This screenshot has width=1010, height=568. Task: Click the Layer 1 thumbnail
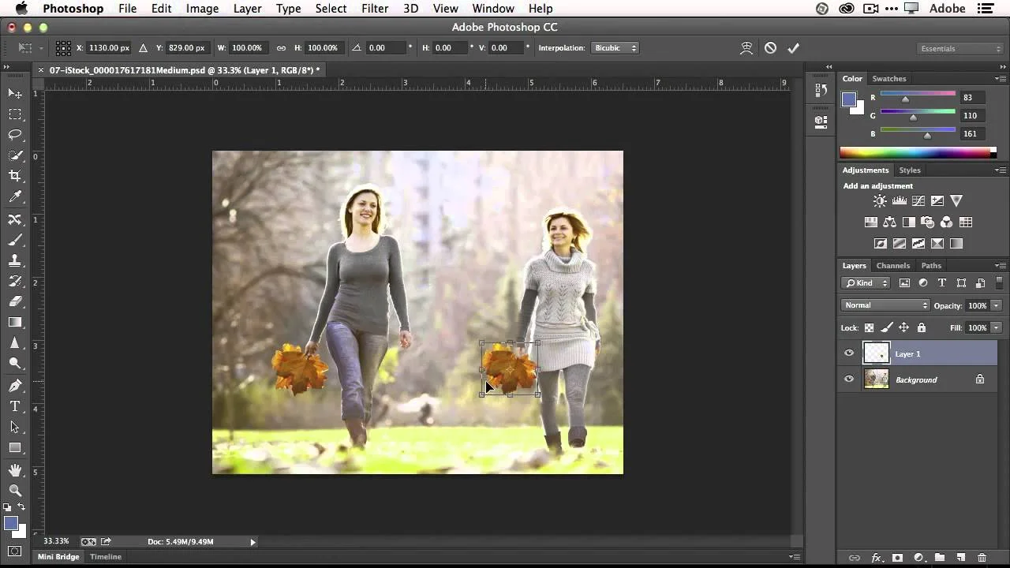pyautogui.click(x=877, y=353)
